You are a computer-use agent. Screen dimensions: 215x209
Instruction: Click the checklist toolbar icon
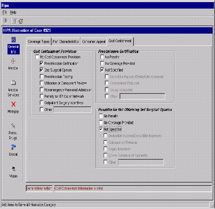14,21
